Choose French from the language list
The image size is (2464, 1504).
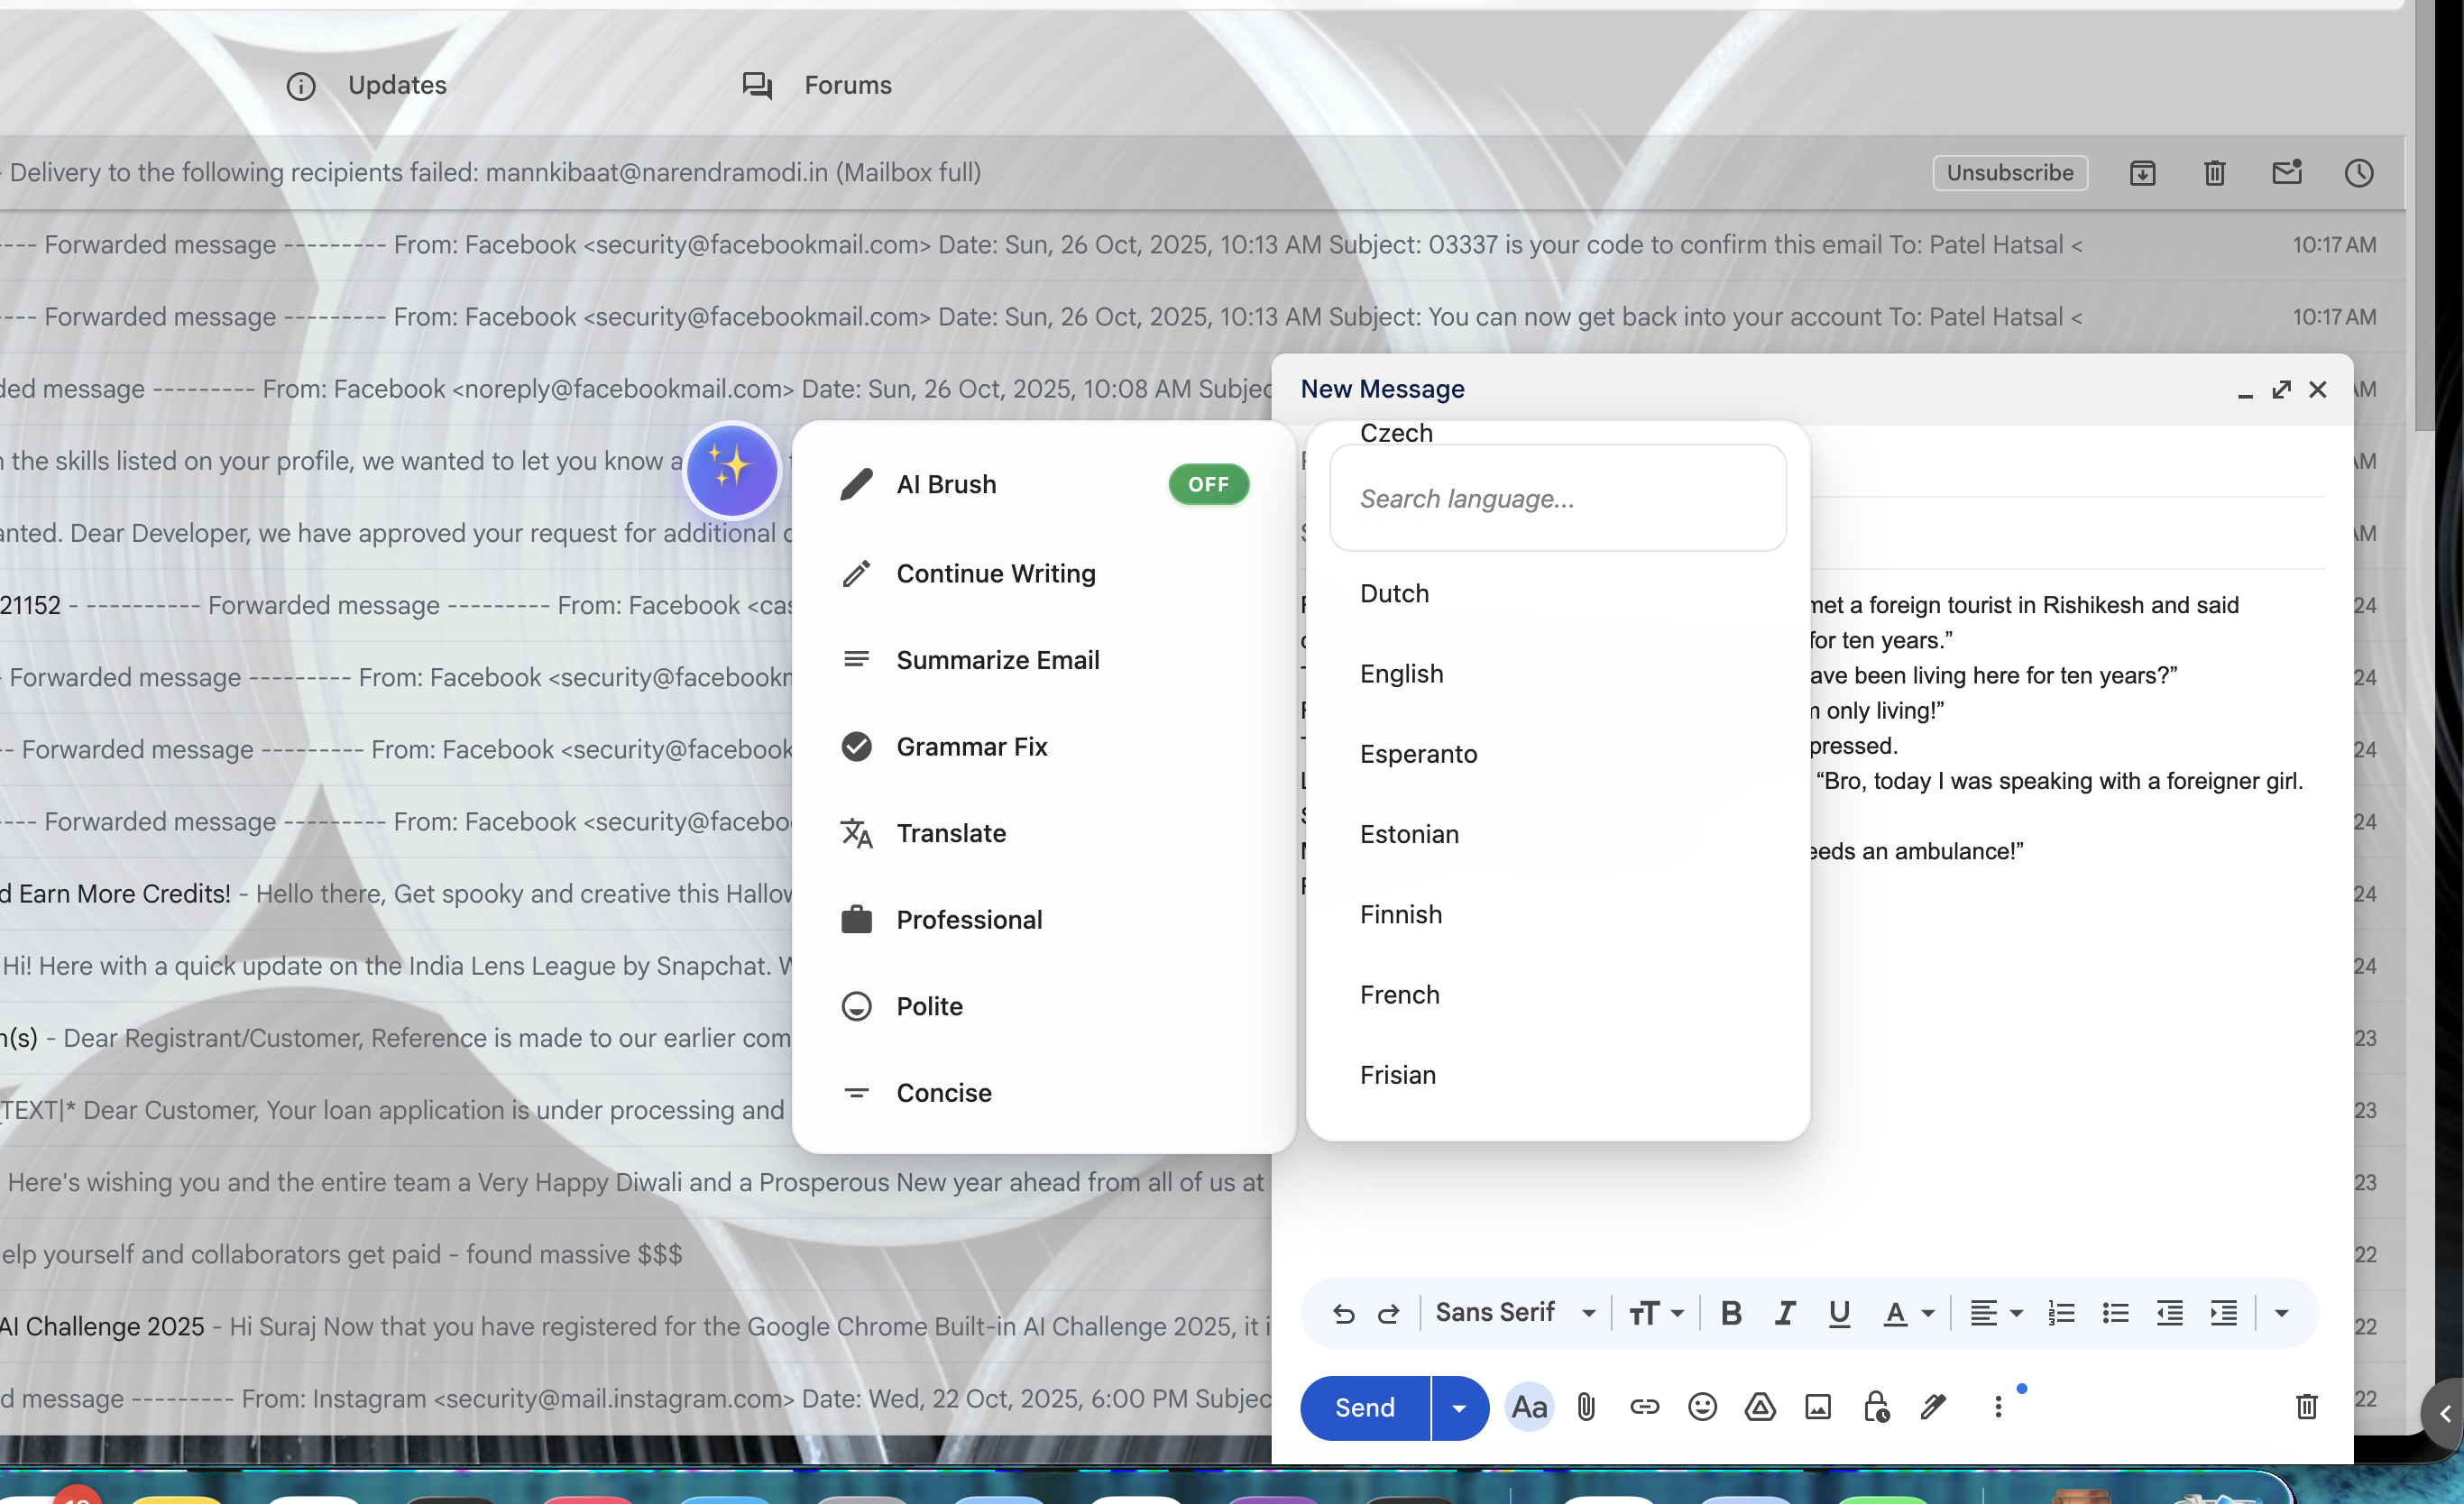pos(1399,995)
